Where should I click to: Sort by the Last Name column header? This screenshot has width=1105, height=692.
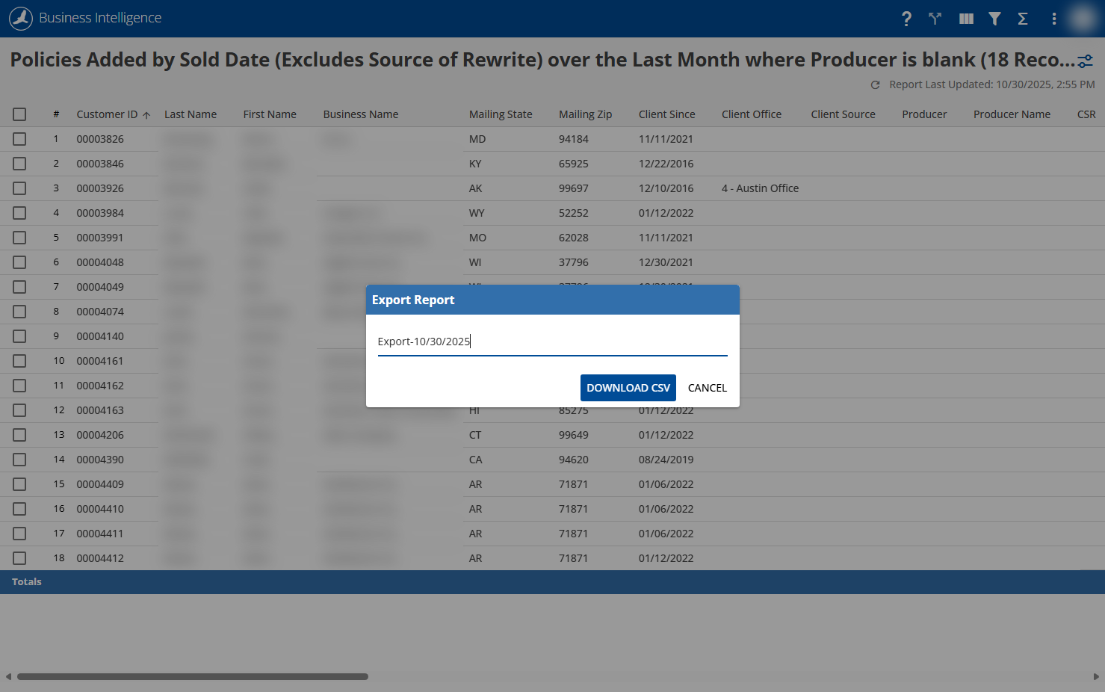click(191, 114)
